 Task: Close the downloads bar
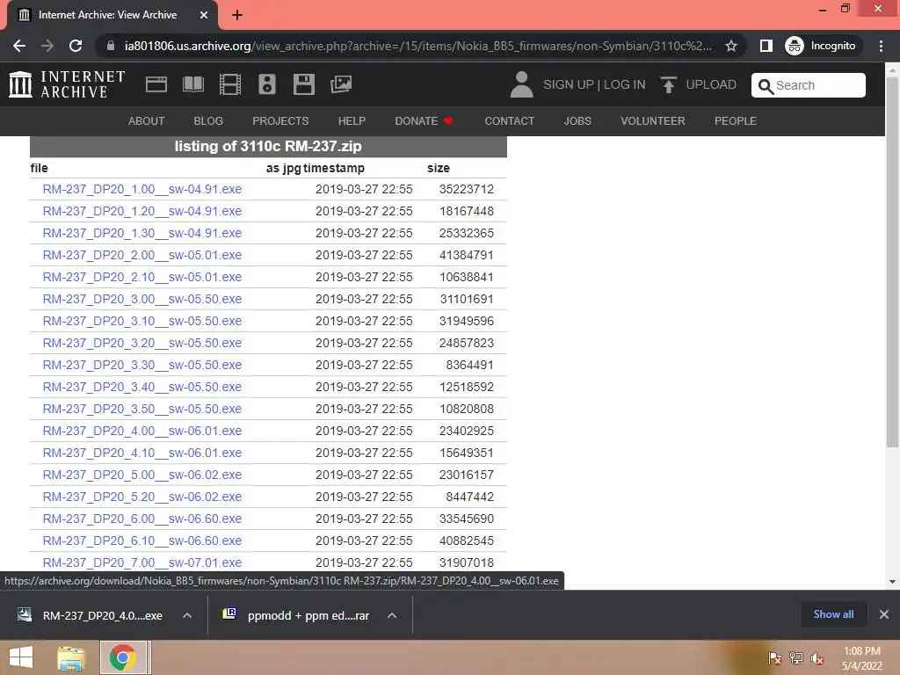tap(884, 614)
